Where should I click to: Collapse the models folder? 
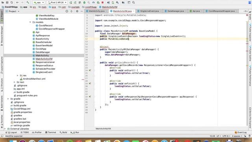click(30, 22)
